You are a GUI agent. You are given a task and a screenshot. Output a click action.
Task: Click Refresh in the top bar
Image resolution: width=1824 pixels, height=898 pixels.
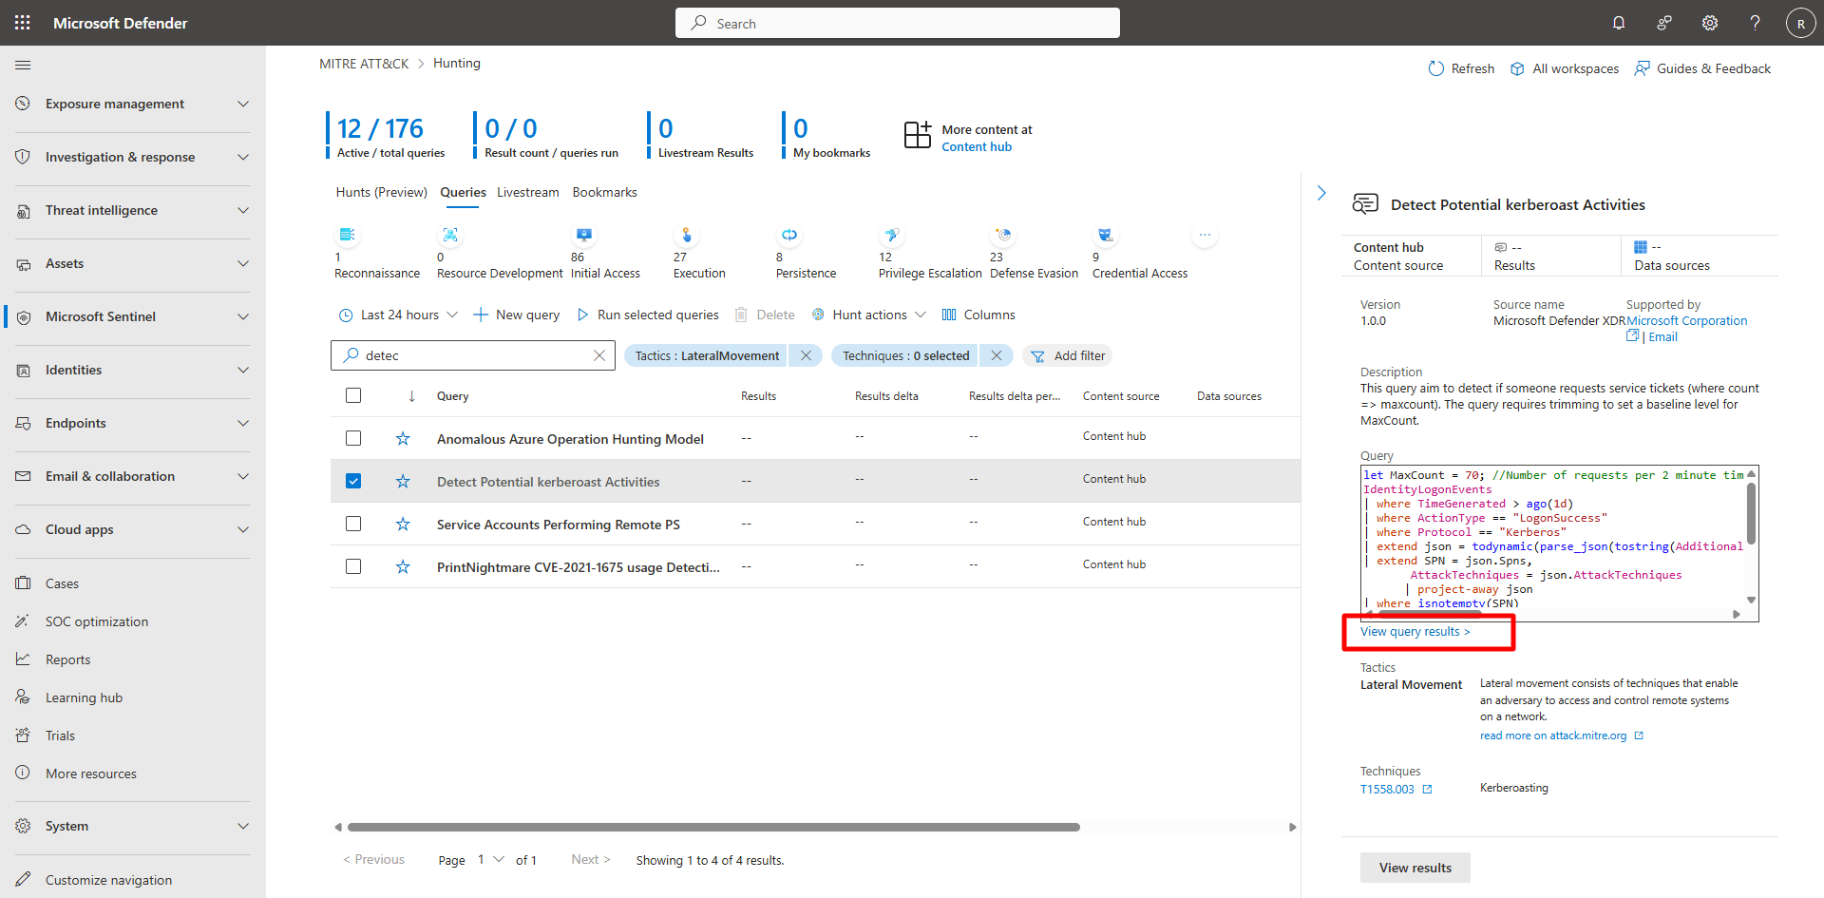(1461, 68)
